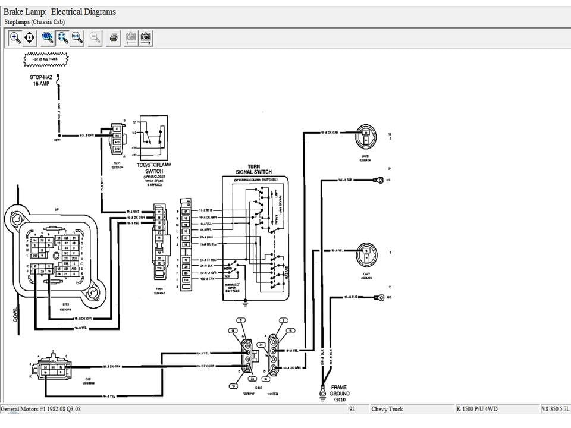
Task: Print the wiring diagram
Action: point(113,37)
